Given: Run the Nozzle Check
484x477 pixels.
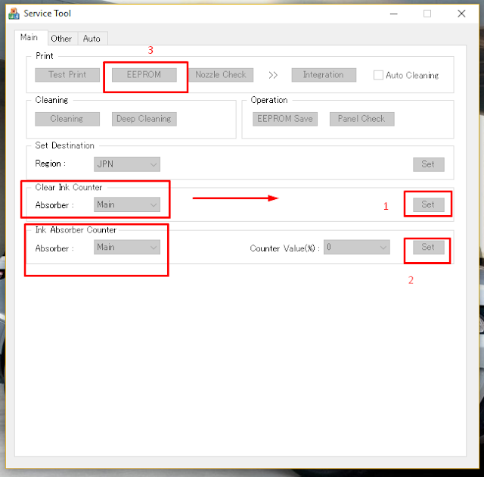Looking at the screenshot, I should 221,75.
